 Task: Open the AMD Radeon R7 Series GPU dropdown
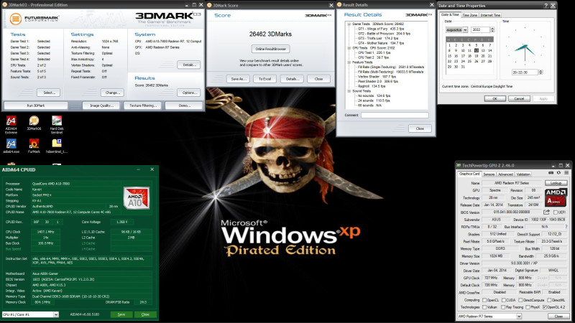tap(489, 317)
